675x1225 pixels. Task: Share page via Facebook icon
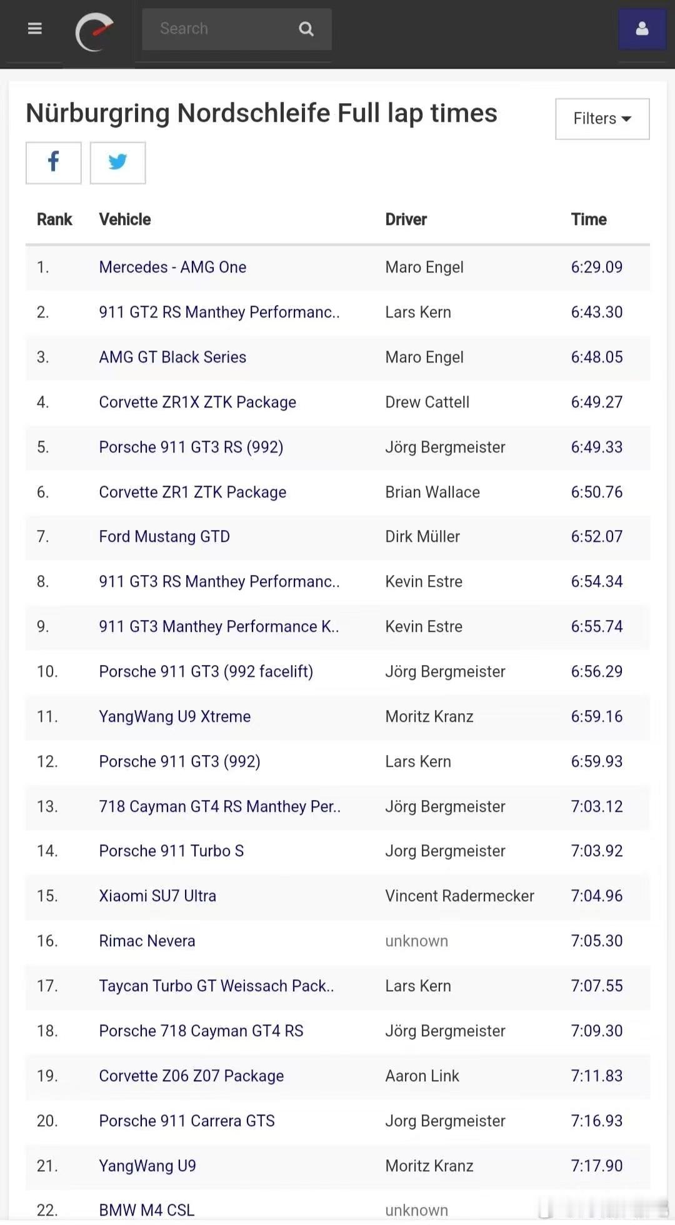click(x=54, y=162)
